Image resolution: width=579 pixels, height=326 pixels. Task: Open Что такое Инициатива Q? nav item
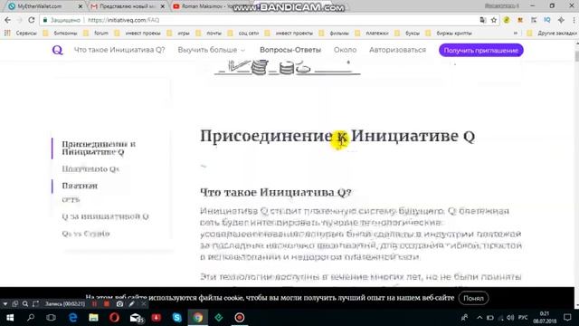(x=119, y=50)
